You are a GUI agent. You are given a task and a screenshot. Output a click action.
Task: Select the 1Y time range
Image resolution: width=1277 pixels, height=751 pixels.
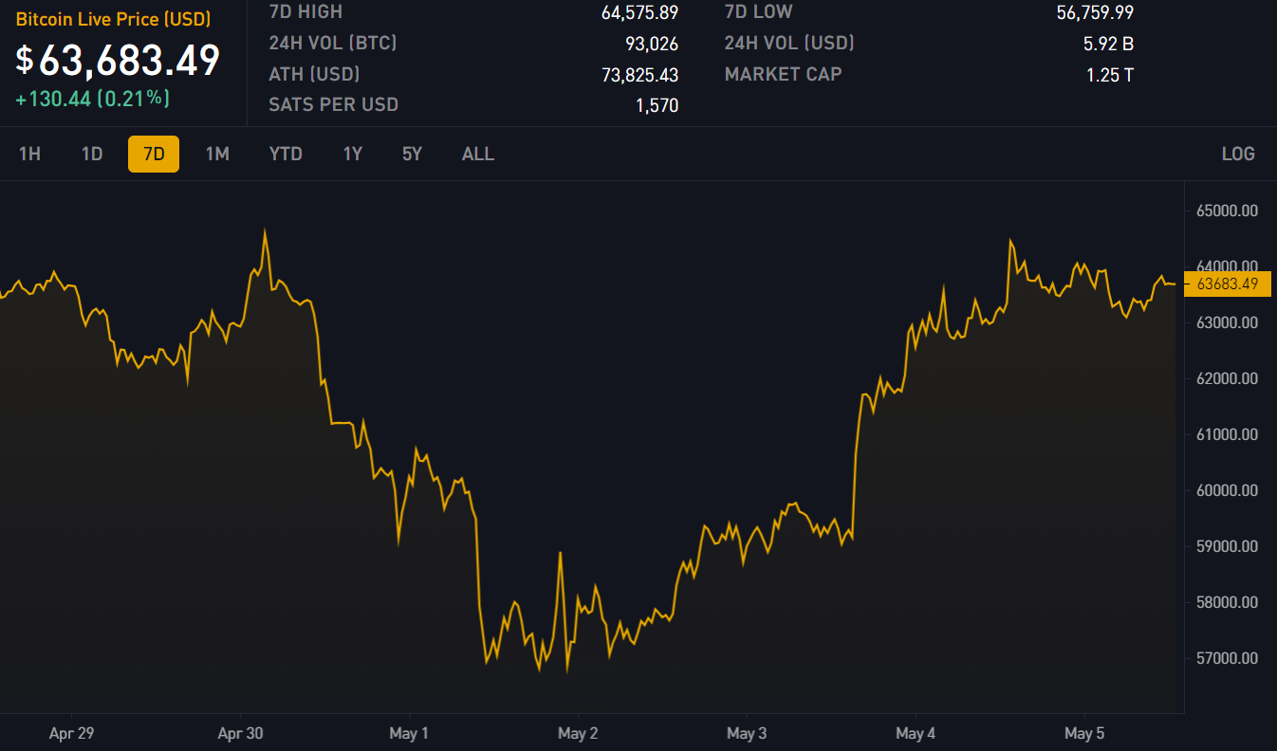353,154
